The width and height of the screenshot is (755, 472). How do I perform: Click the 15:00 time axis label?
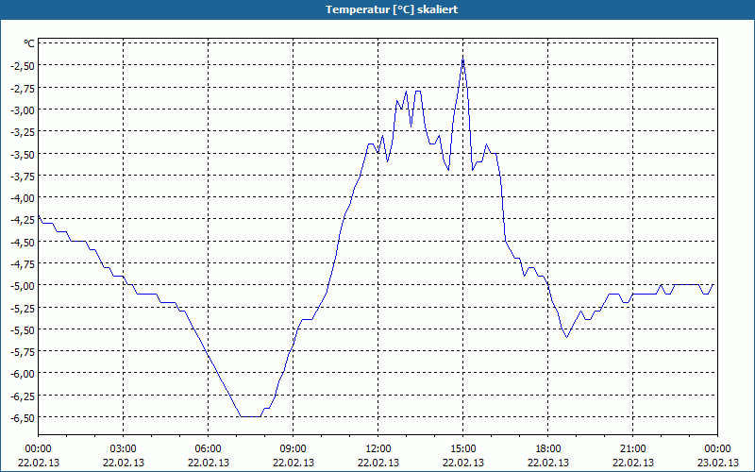(463, 449)
